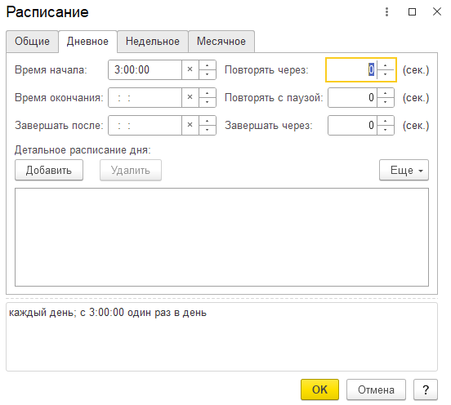Click the Повторять через seconds field

click(x=351, y=70)
